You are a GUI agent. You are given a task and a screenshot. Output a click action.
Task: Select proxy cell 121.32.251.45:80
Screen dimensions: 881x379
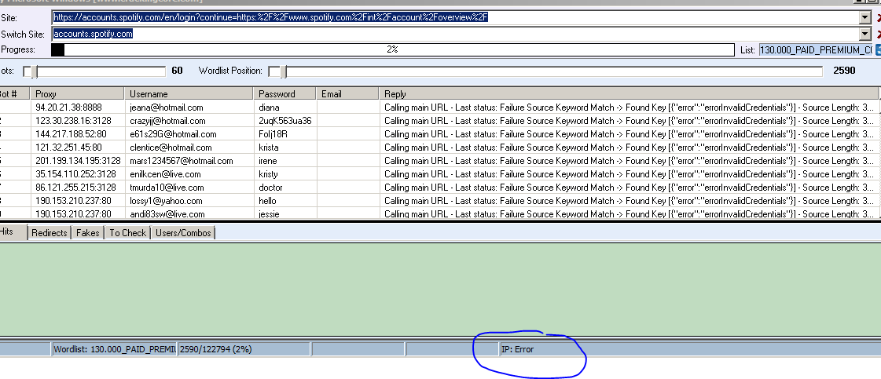[78, 148]
